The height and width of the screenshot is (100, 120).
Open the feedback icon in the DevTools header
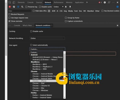pos(109,2)
